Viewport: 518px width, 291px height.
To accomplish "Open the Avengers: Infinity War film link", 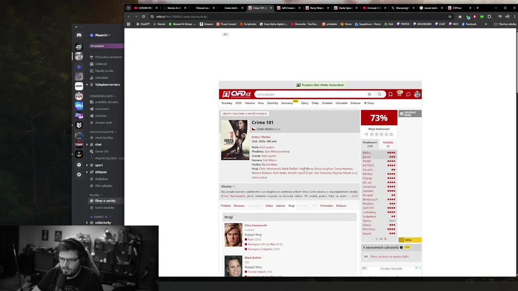I will tap(261, 244).
